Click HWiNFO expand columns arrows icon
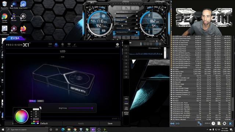 point(172,124)
